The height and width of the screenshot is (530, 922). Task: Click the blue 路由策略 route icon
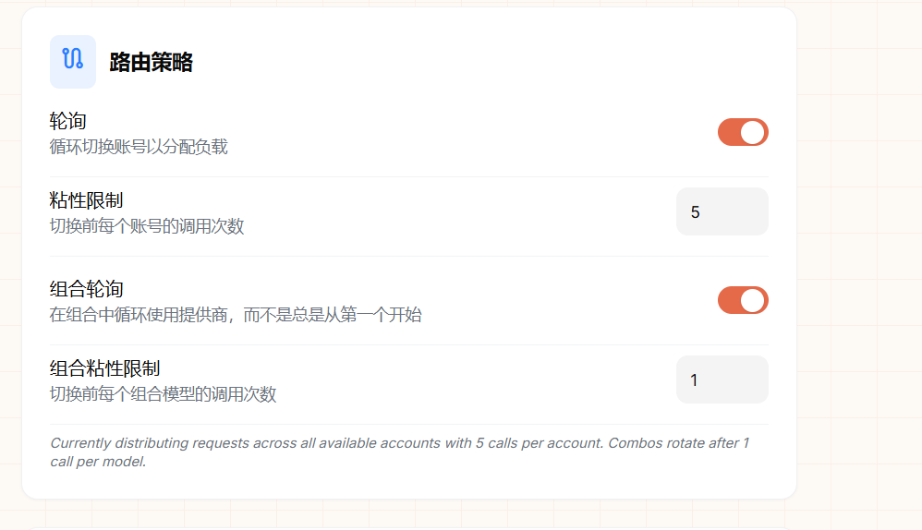point(73,62)
